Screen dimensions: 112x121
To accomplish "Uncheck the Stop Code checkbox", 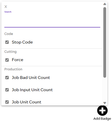I will 7,42.
